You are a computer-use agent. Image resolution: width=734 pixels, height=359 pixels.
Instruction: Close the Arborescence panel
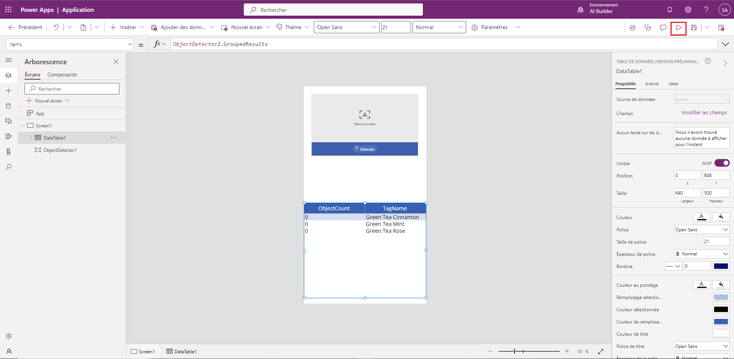[x=116, y=62]
